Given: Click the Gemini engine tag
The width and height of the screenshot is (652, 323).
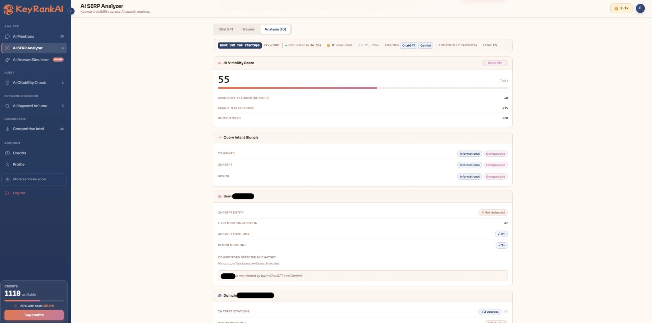Looking at the screenshot, I should point(425,46).
